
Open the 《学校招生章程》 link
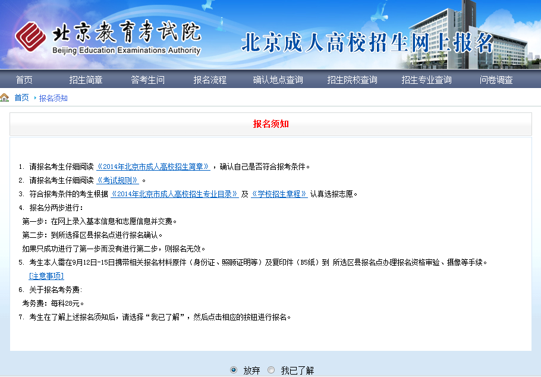coord(279,194)
